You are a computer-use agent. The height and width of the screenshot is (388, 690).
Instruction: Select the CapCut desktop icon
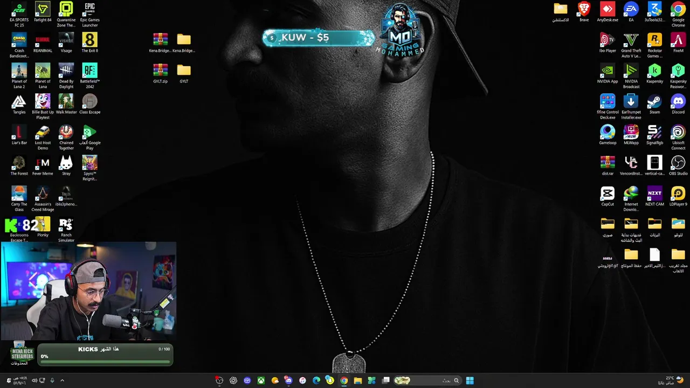pyautogui.click(x=608, y=196)
